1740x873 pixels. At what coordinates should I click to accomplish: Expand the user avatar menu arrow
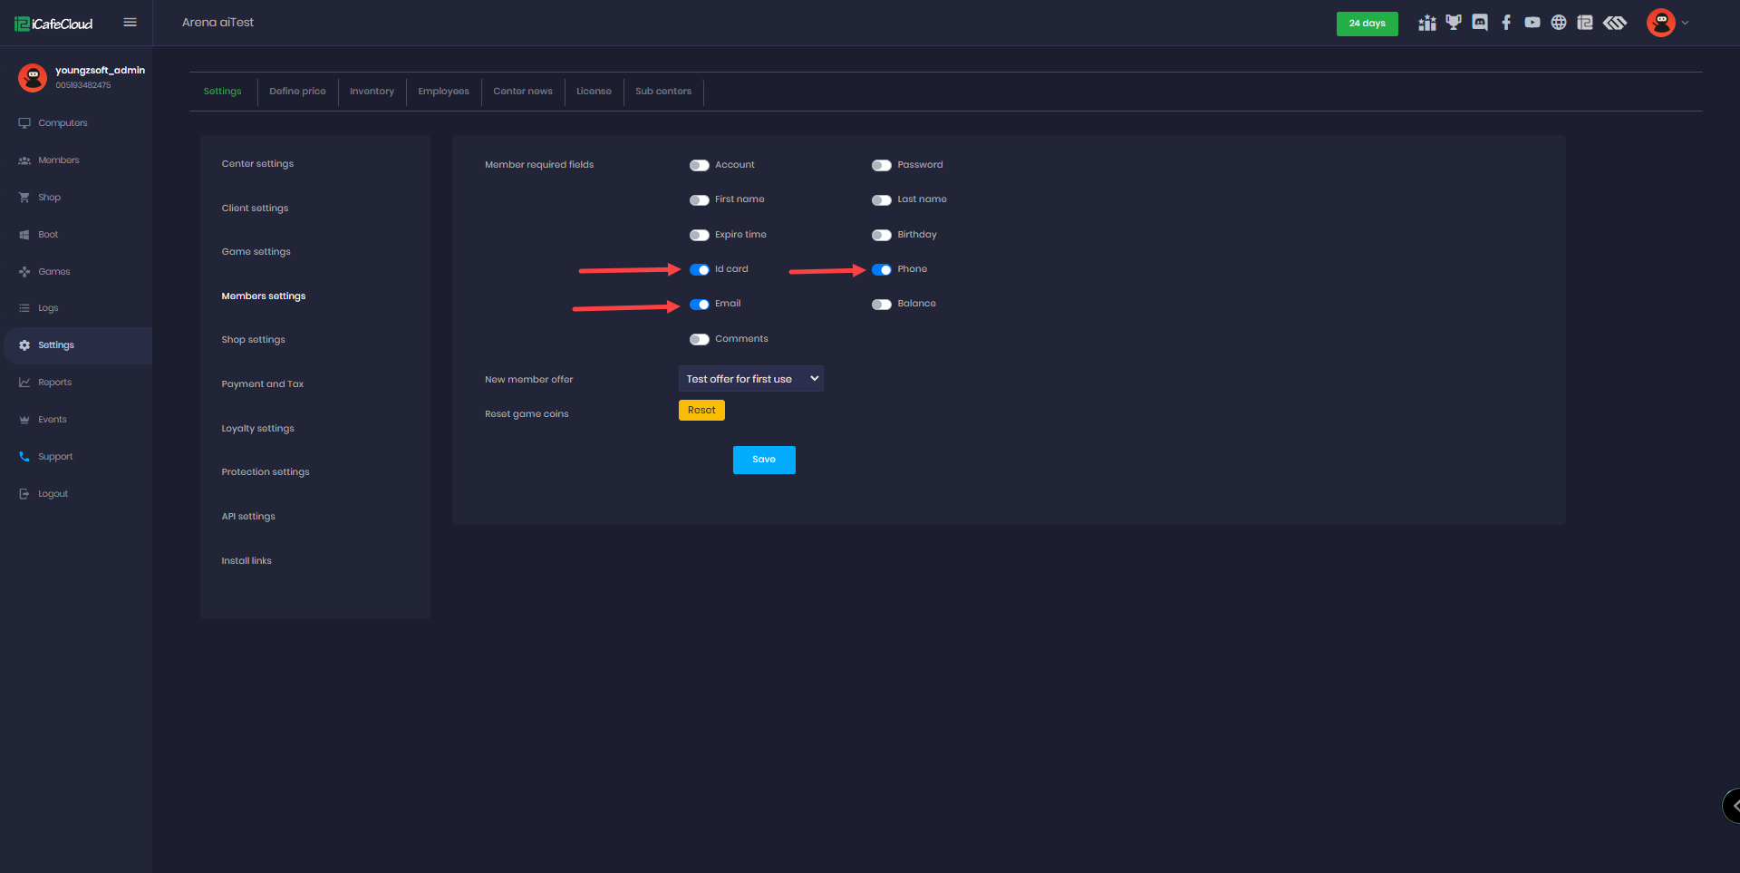1685,24
